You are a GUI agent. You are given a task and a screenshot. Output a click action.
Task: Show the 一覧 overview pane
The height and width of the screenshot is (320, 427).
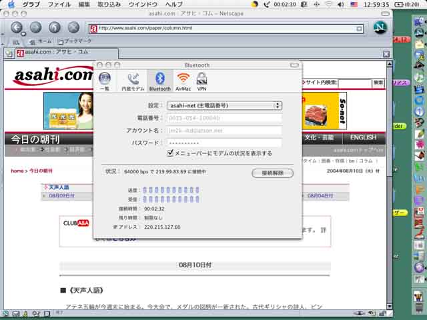click(105, 81)
